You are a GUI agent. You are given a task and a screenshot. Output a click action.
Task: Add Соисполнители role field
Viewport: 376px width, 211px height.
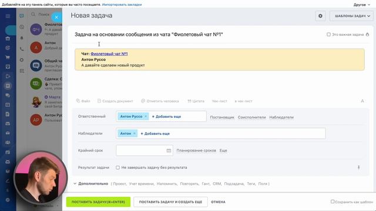252,117
